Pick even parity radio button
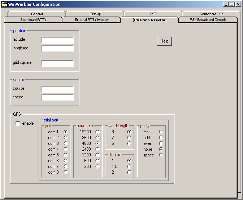243x200 pixels. click(x=161, y=143)
